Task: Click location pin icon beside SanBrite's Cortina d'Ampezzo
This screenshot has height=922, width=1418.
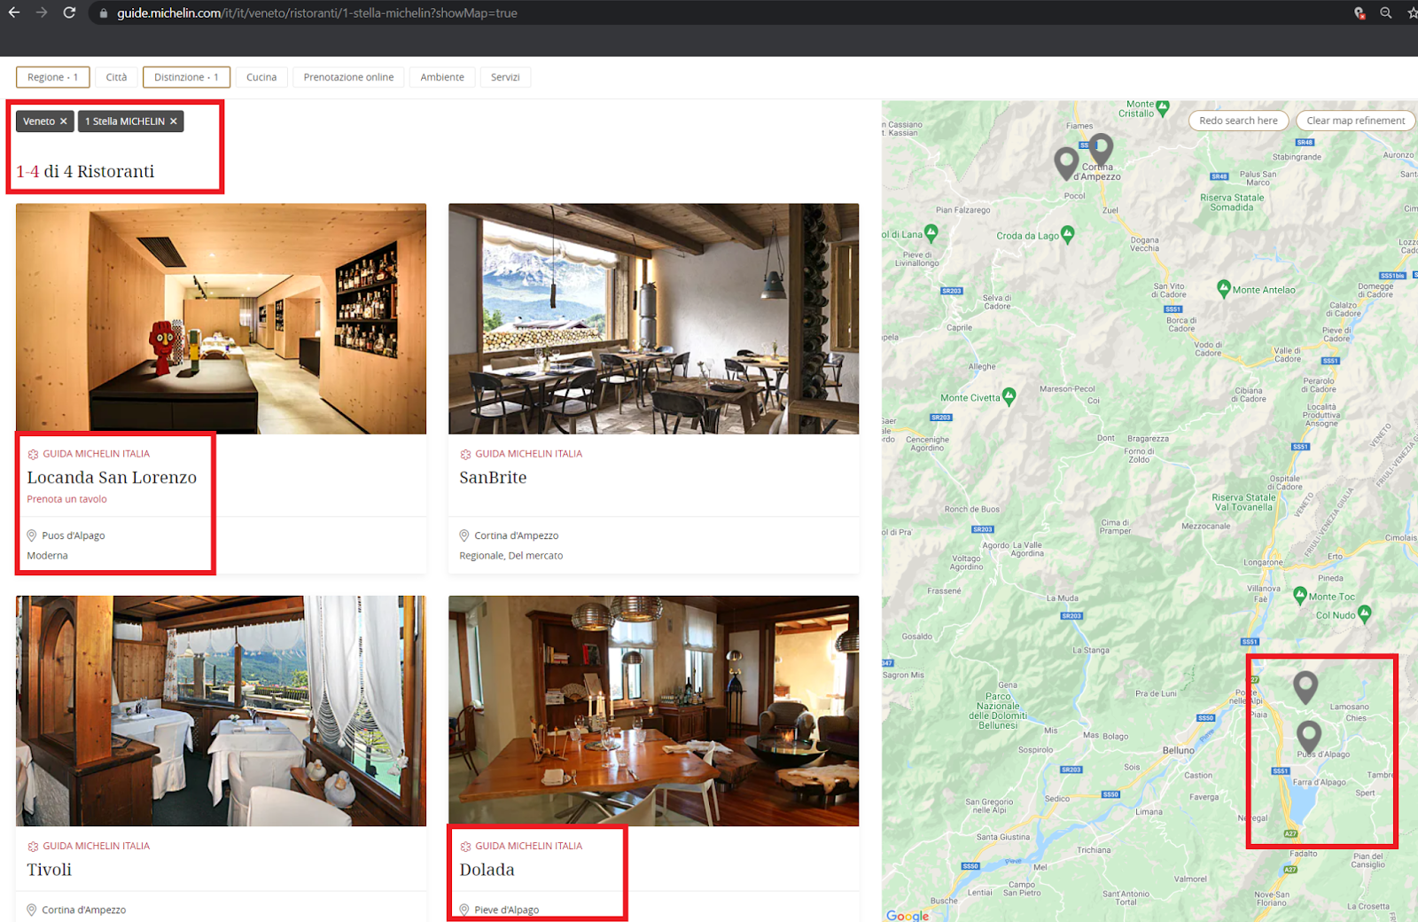Action: pyautogui.click(x=464, y=535)
